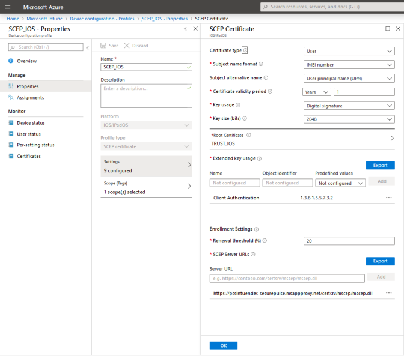Viewport: 404px width, 356px height.
Task: Open the validity period Years dropdown
Action: point(317,92)
